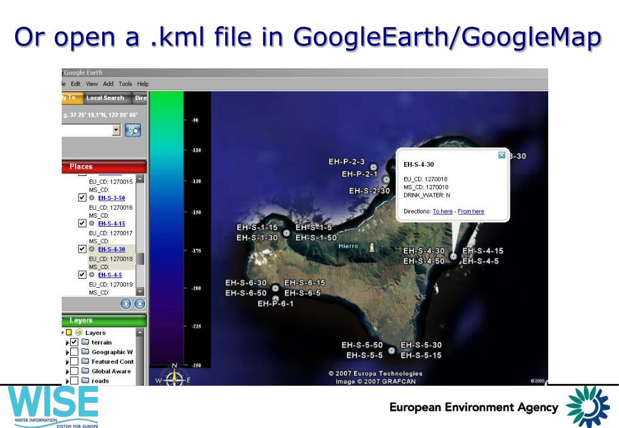Click the placemark icon next to EH-S-4-30 in Places

pos(91,249)
